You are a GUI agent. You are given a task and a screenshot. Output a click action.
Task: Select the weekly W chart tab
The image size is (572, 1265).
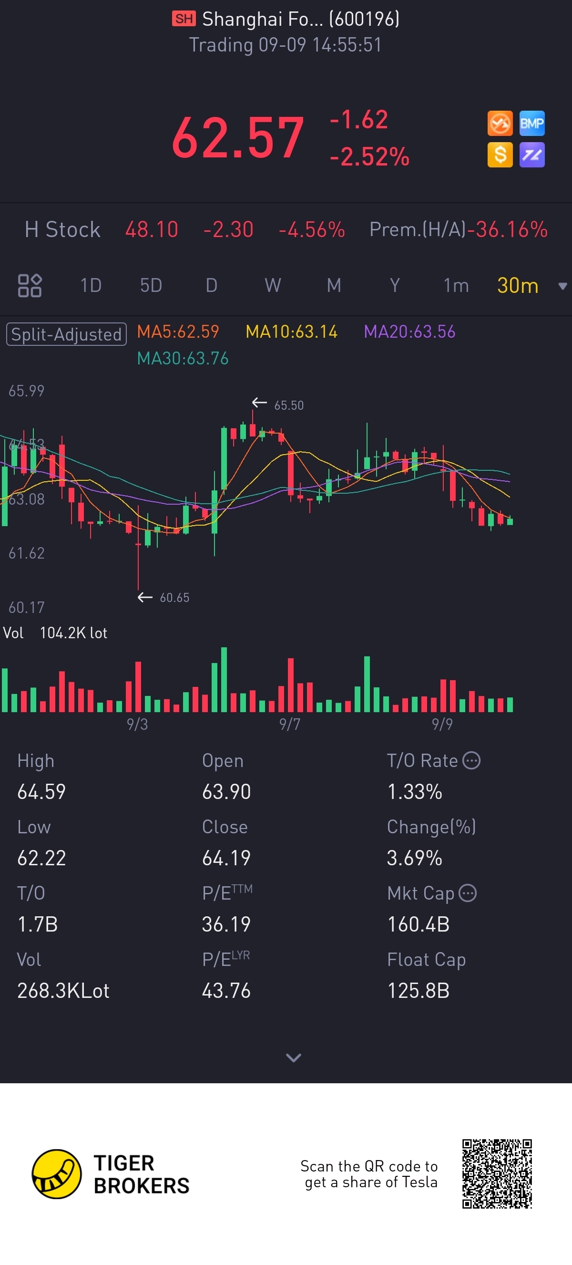(x=272, y=285)
